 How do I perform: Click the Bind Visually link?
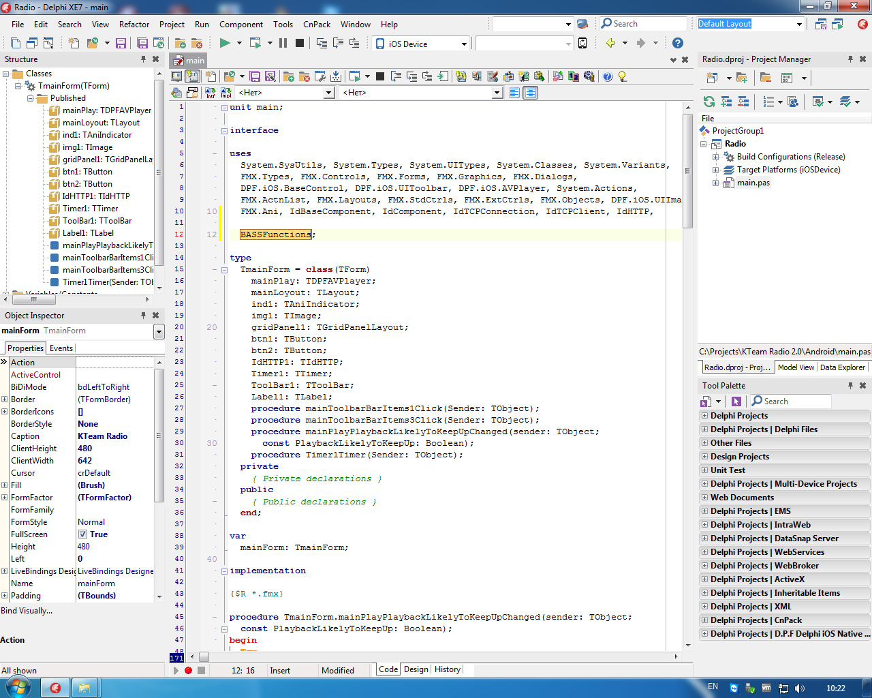click(x=27, y=611)
